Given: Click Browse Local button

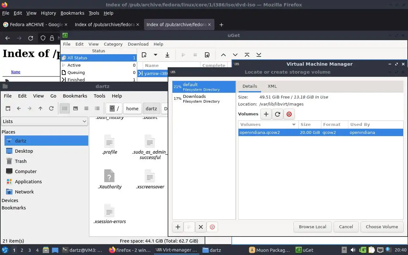Looking at the screenshot, I should pos(312,227).
